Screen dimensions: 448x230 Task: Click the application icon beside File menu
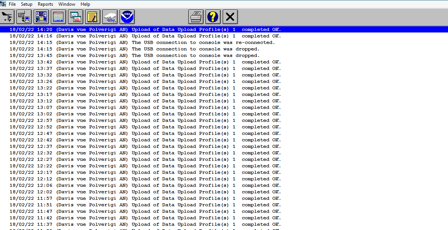[3, 4]
